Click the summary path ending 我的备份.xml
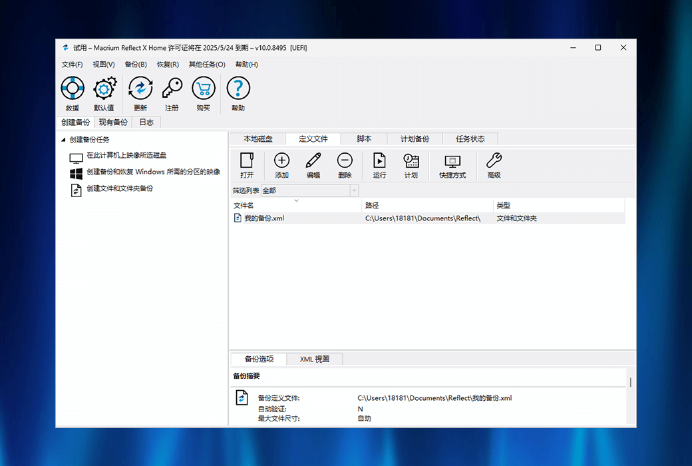This screenshot has height=466, width=692. pos(434,398)
